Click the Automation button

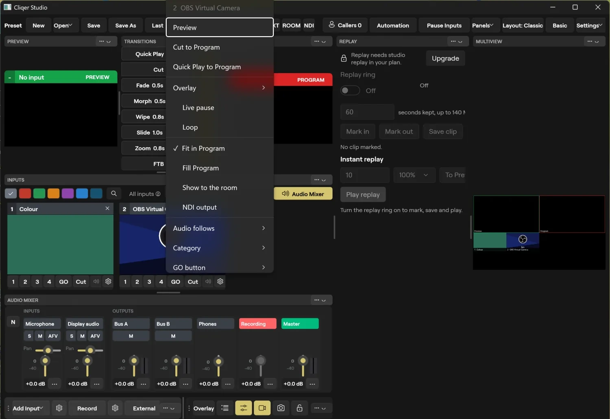pos(393,25)
